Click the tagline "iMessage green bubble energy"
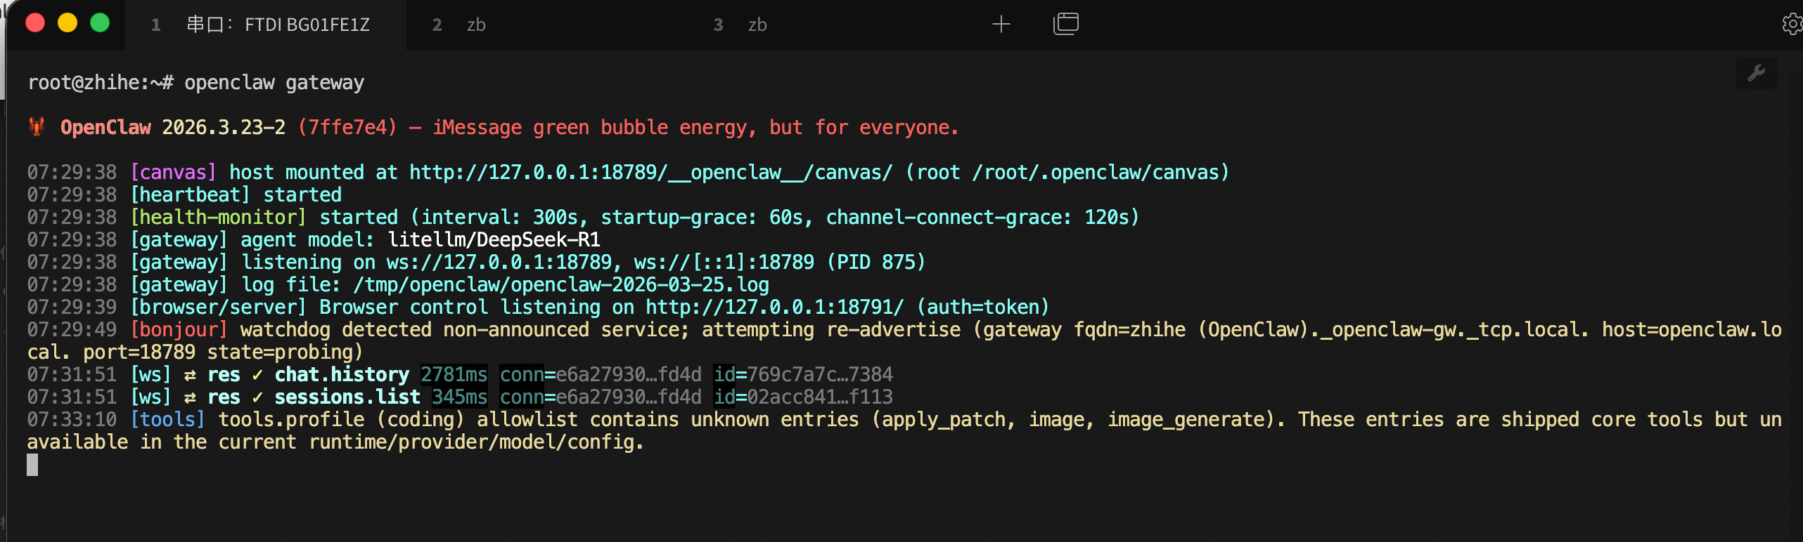 590,128
